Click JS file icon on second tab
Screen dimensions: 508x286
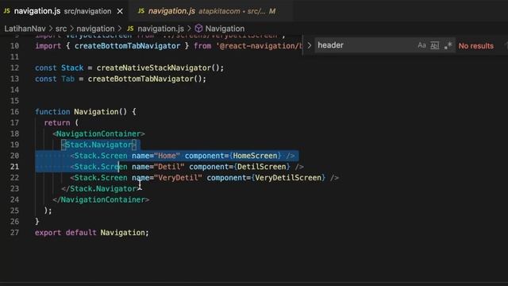(x=141, y=11)
